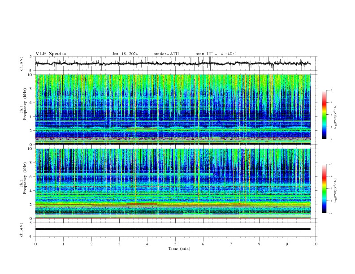Click the "-4" tick on ch.2 colorbar
Screen dimensions: 355x274
coord(331,176)
